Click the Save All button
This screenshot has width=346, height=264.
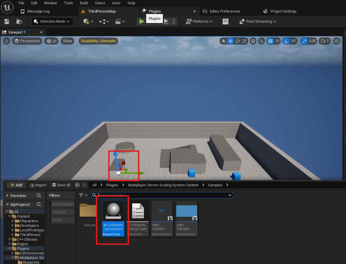[61, 185]
